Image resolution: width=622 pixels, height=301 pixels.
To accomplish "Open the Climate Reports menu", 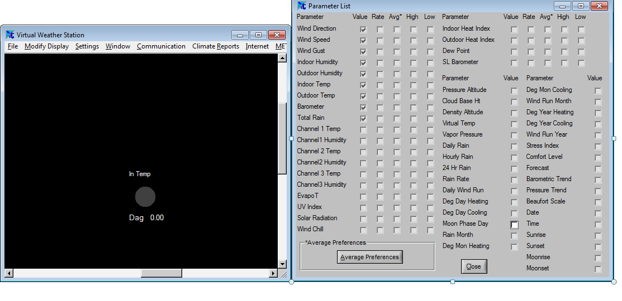I will [216, 46].
